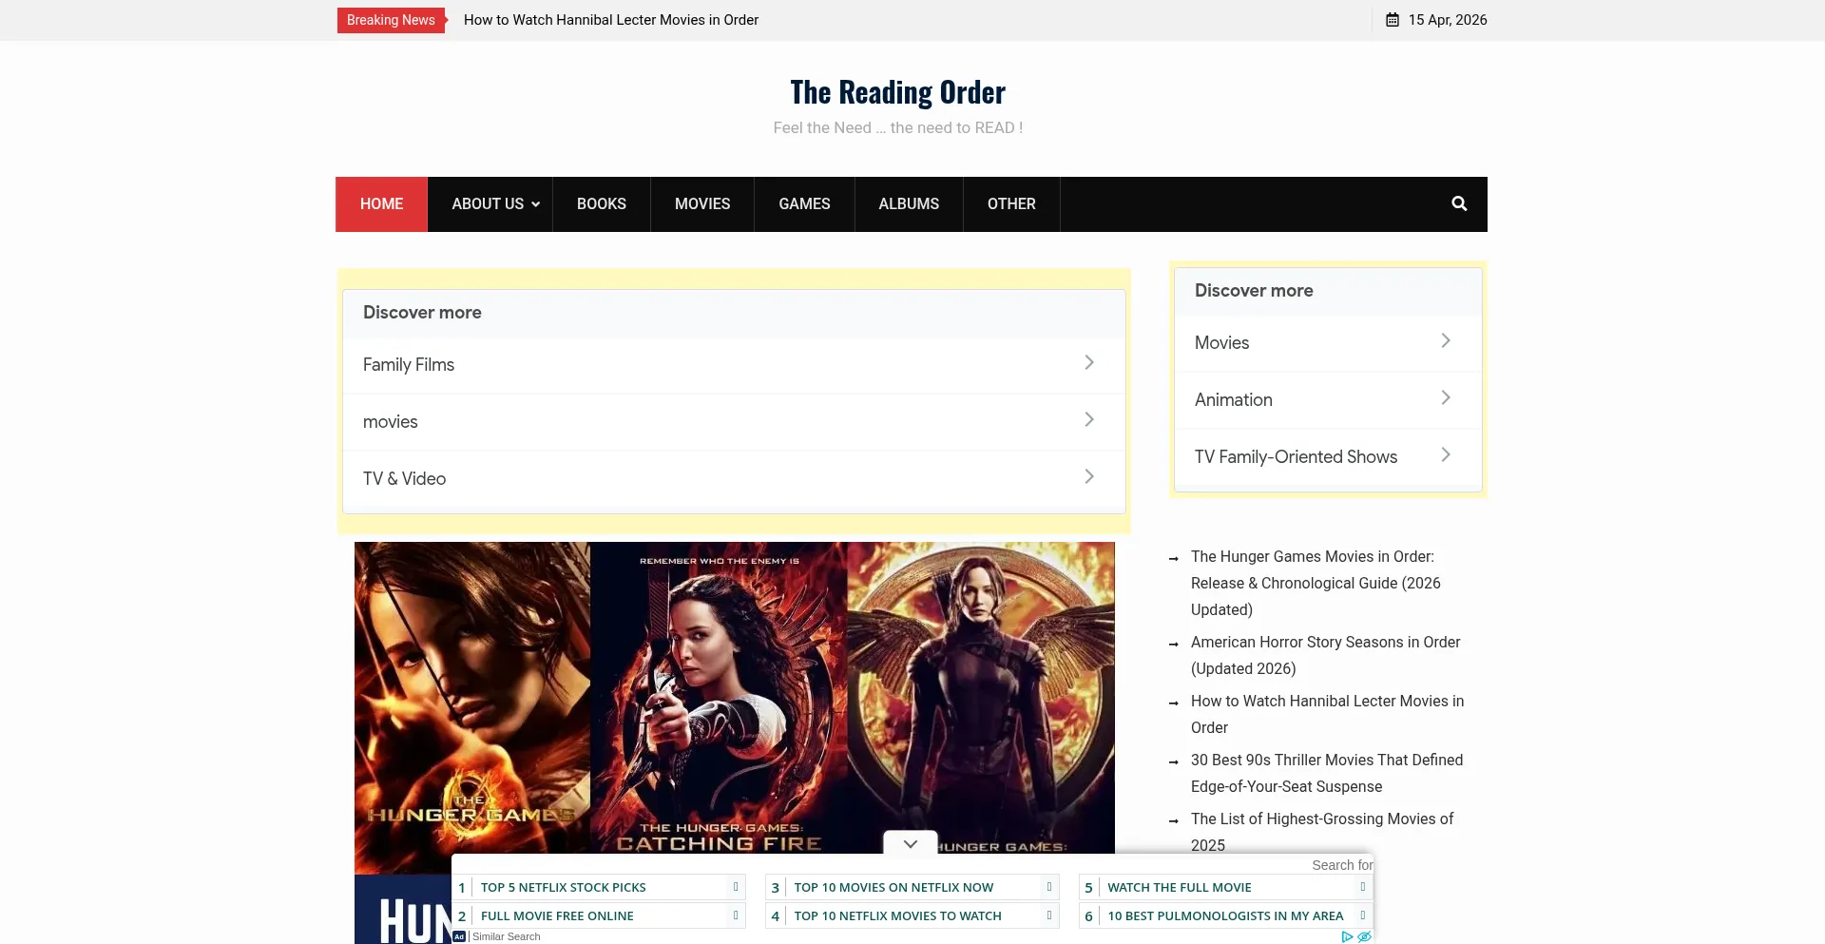Open American Horror Story Seasons in Order

[1325, 655]
